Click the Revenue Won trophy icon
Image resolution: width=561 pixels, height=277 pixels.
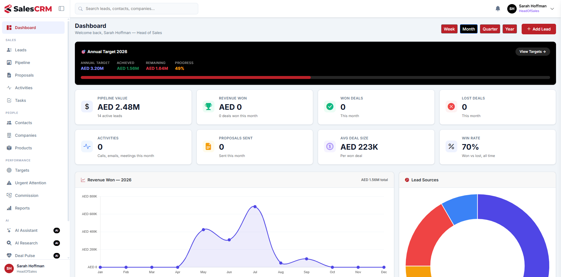click(x=208, y=107)
